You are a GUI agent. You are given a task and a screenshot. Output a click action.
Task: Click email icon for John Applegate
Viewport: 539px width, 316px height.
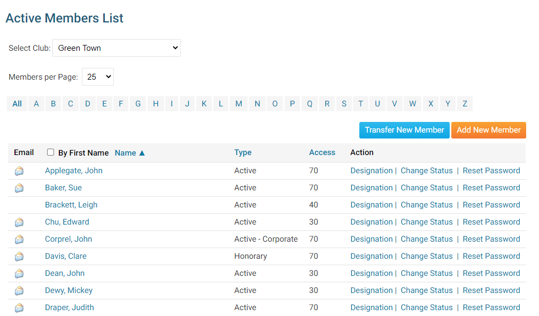pos(19,171)
